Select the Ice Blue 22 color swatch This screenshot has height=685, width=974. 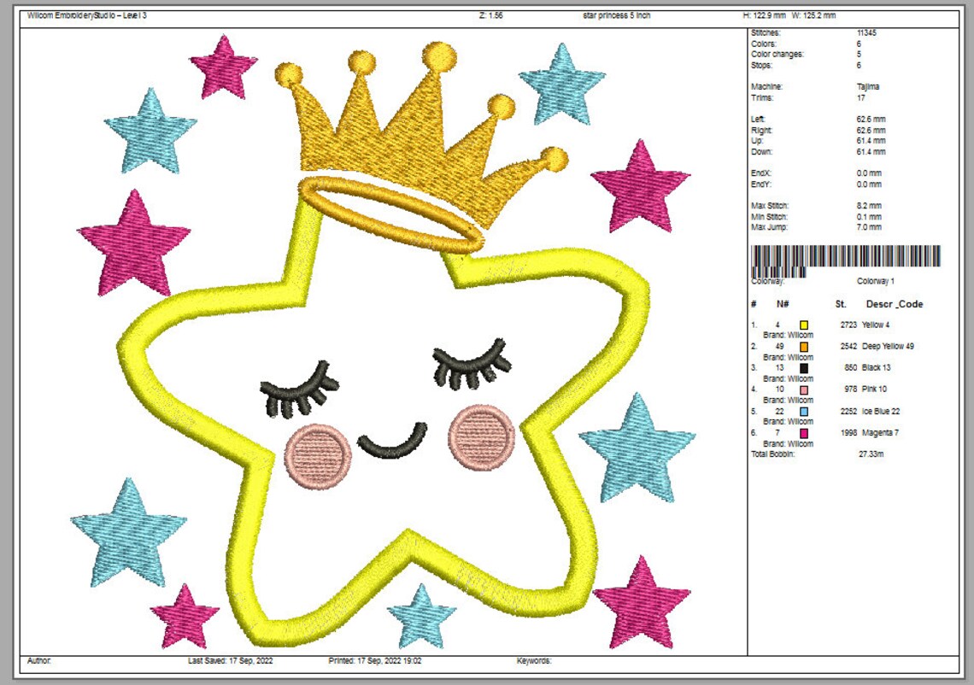click(802, 410)
